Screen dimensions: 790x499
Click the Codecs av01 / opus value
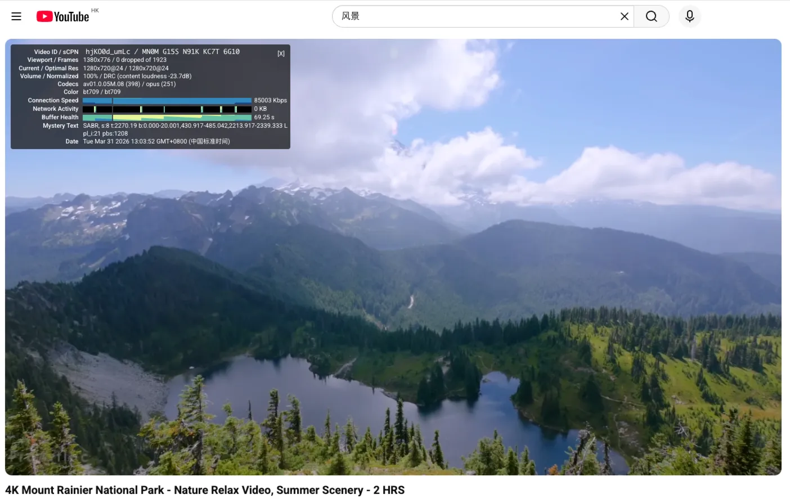point(129,84)
